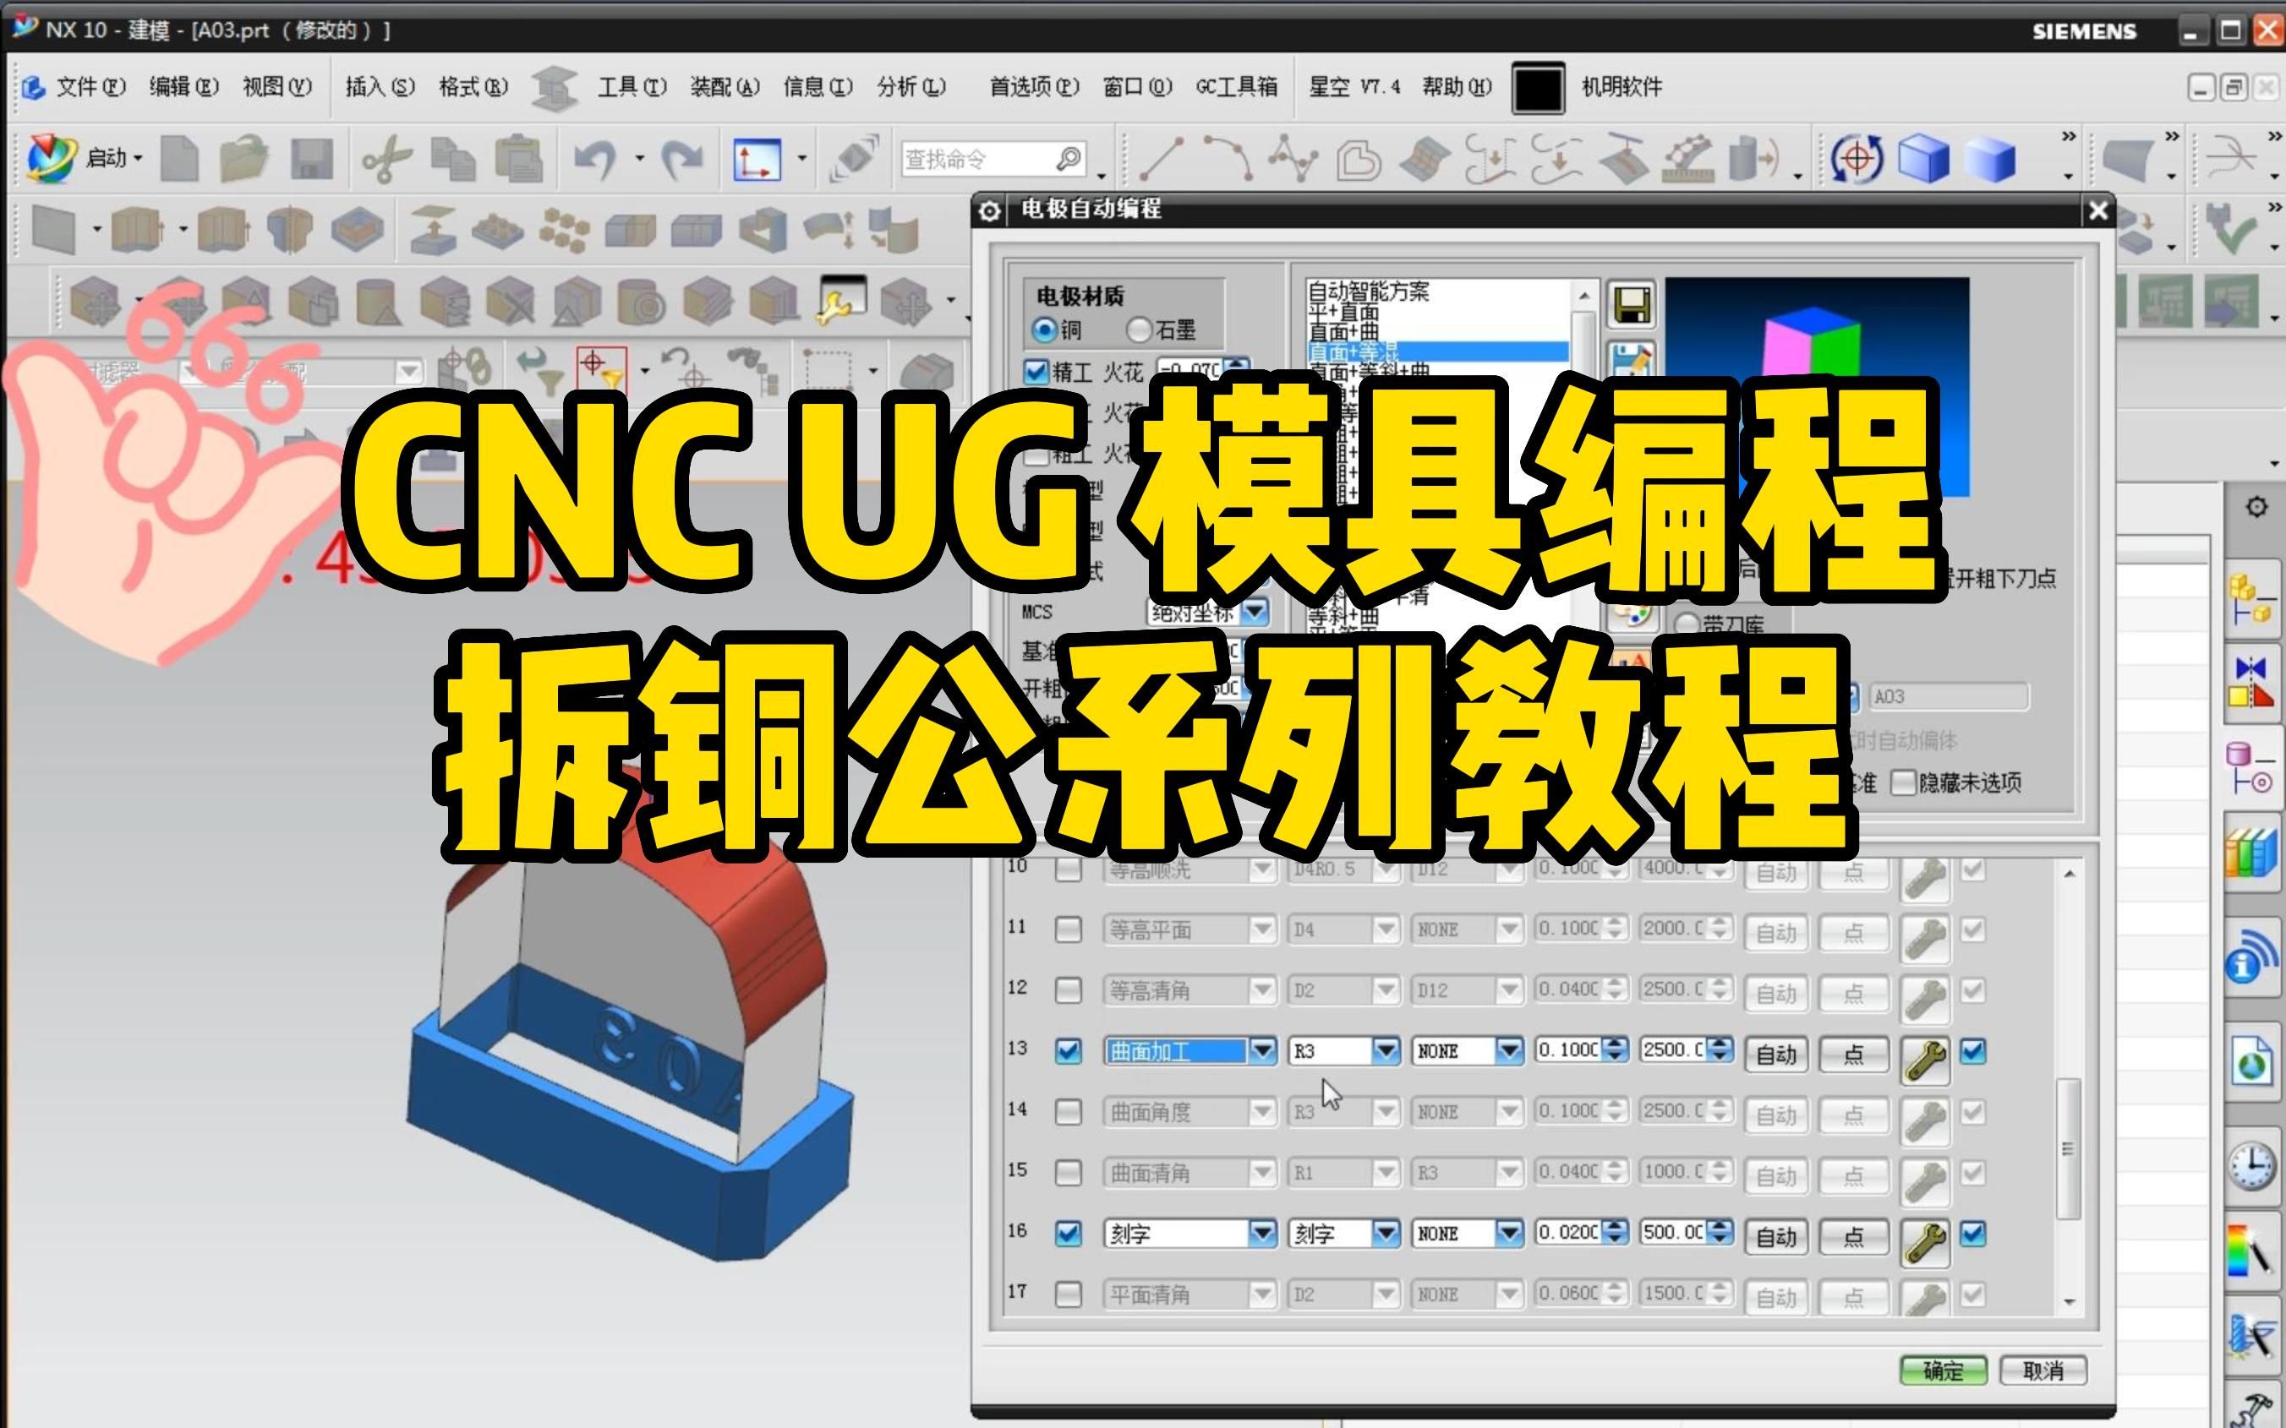Click the Undo arrow icon
The width and height of the screenshot is (2286, 1428).
pyautogui.click(x=595, y=159)
